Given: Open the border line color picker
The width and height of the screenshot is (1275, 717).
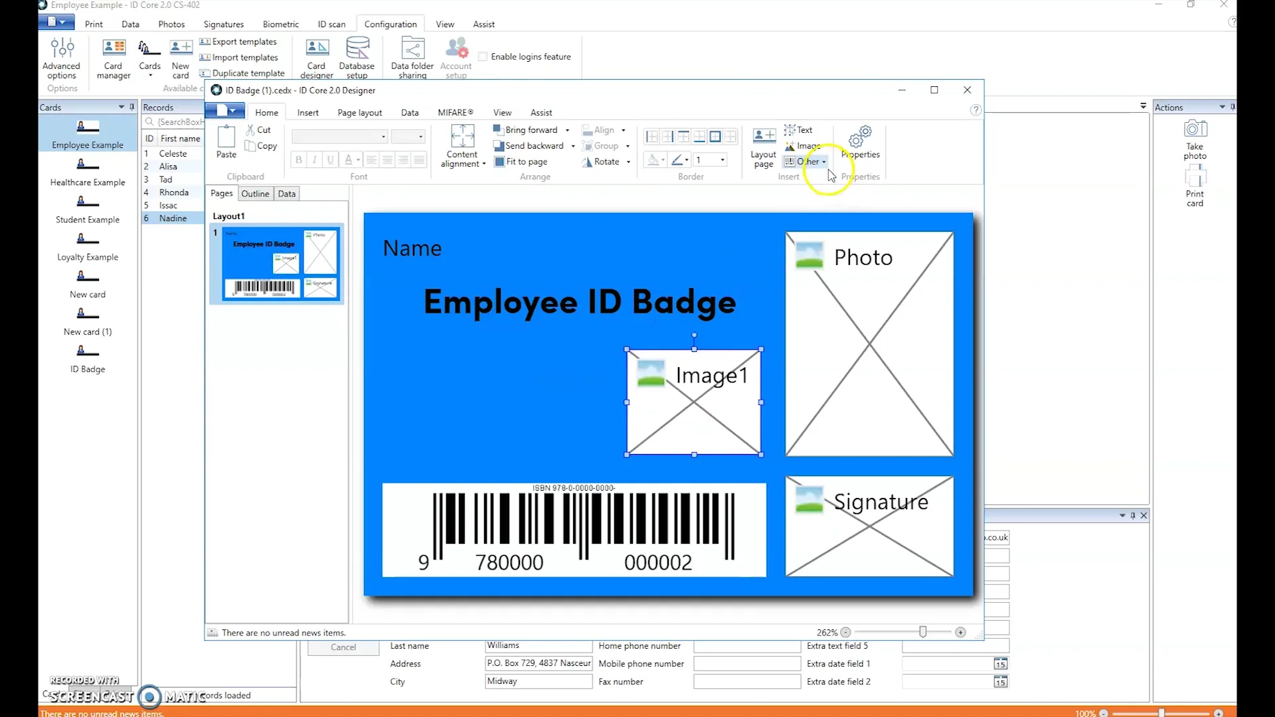Looking at the screenshot, I should click(x=679, y=160).
